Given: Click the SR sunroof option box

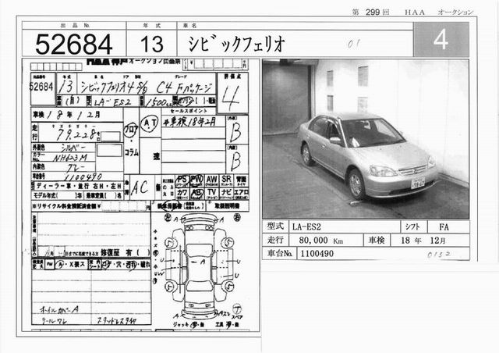Looking at the screenshot, I should pyautogui.click(x=226, y=181).
